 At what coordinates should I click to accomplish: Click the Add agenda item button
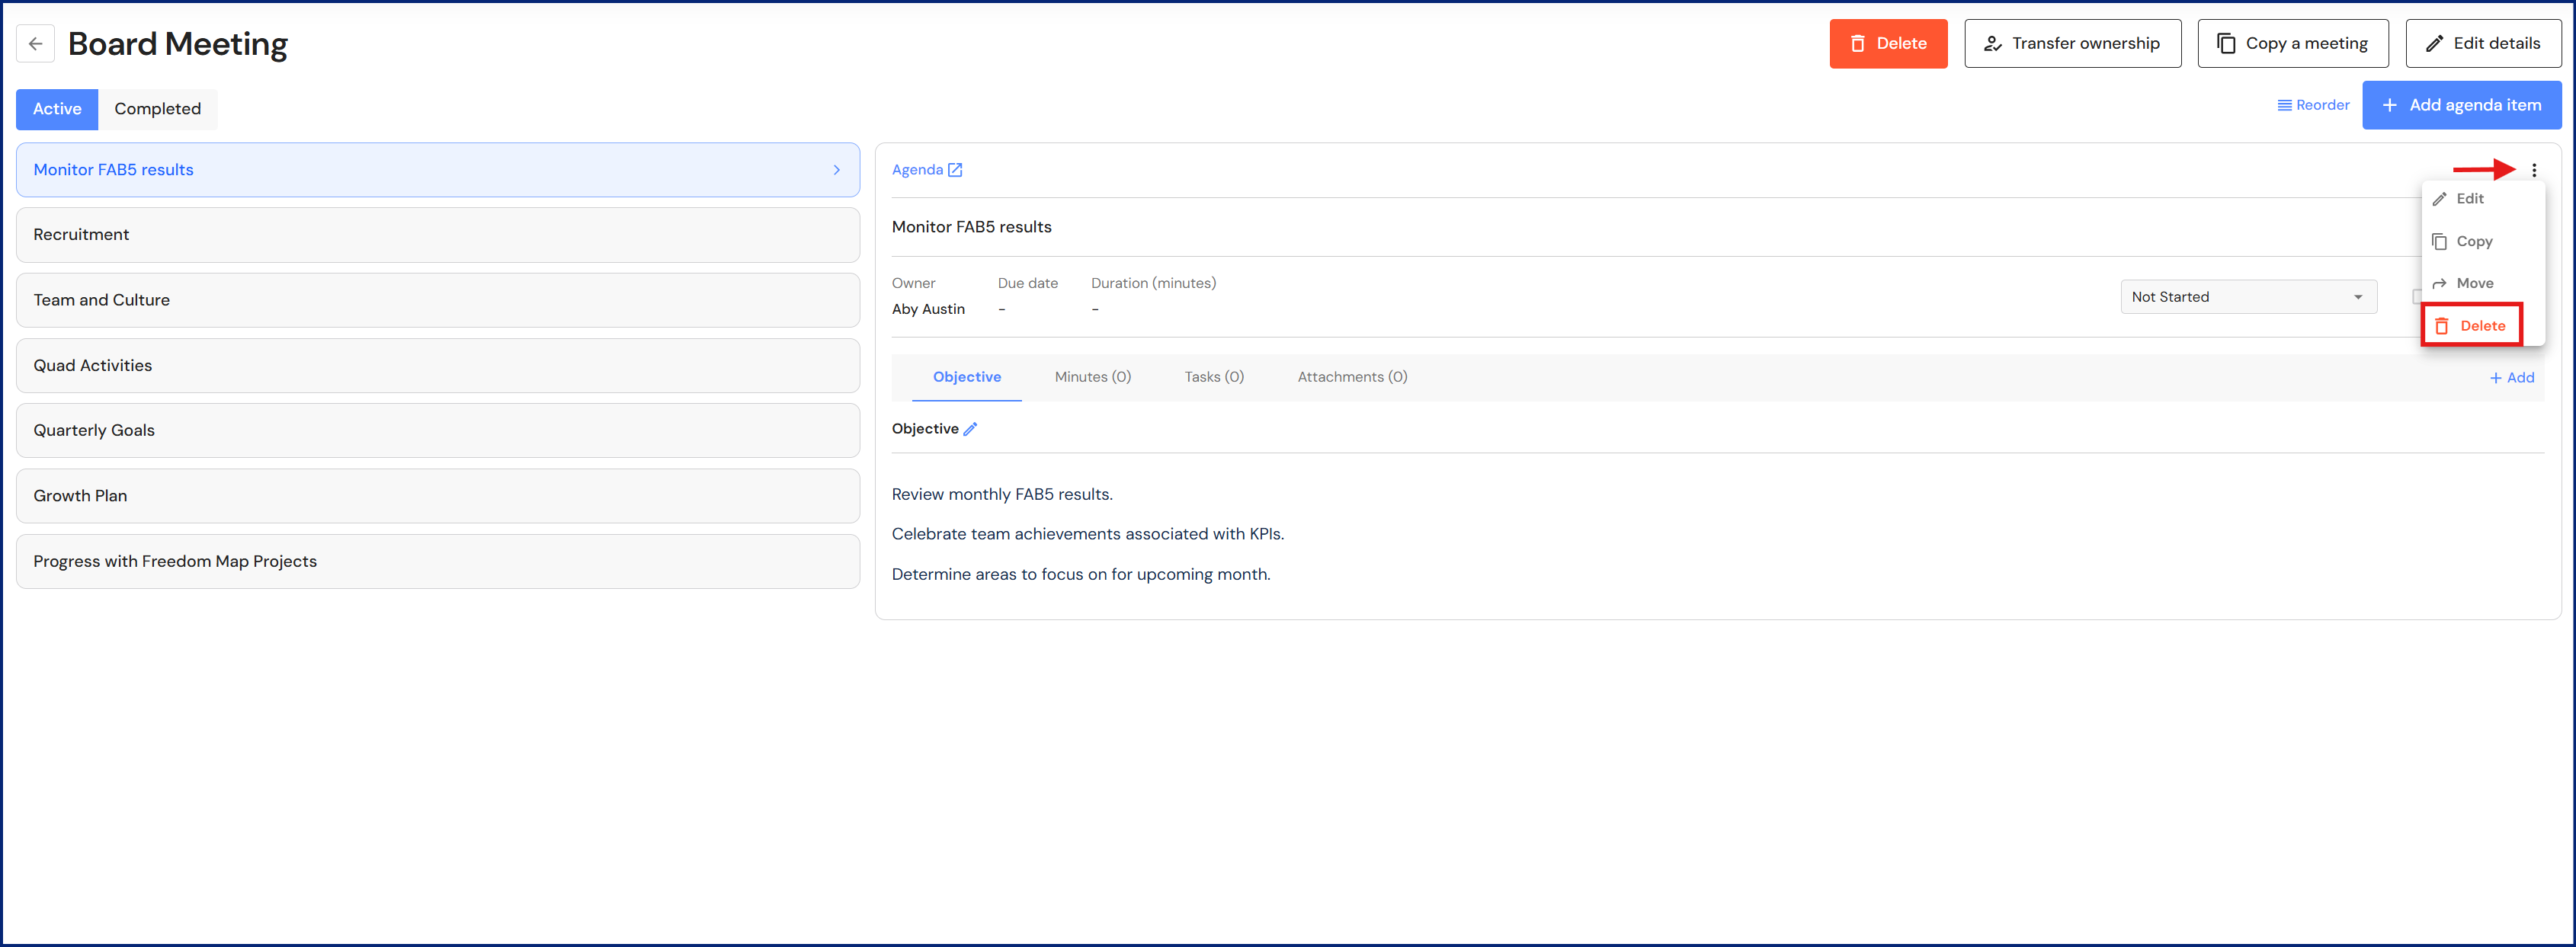(x=2460, y=105)
